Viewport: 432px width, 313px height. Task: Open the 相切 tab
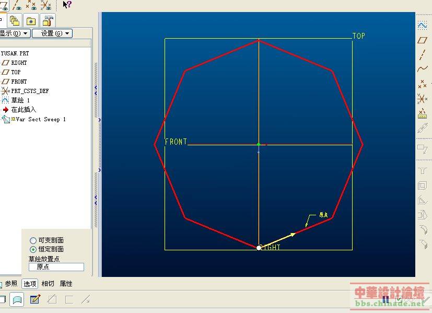click(48, 284)
